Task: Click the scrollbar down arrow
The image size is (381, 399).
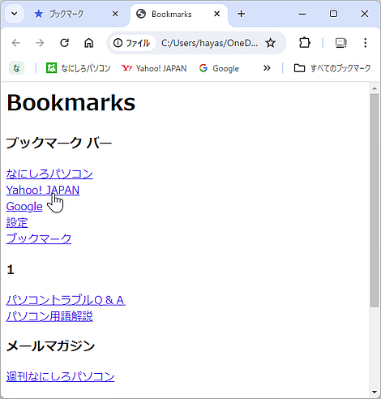Action: 375,392
